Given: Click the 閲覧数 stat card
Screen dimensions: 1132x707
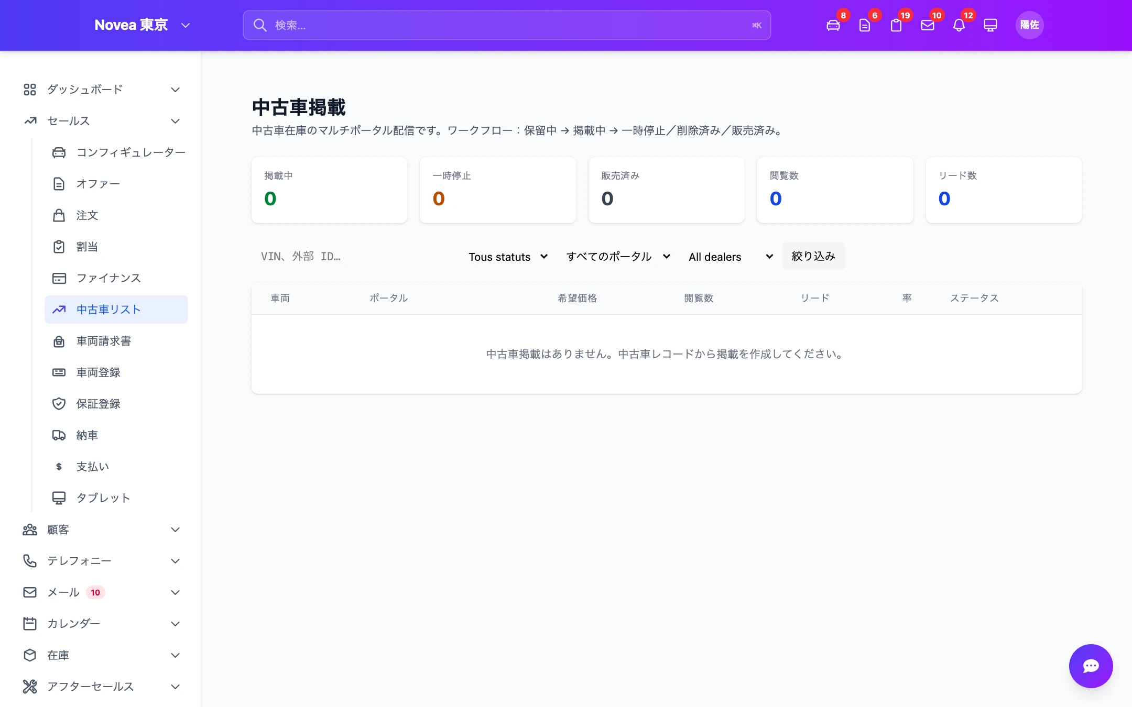Looking at the screenshot, I should pyautogui.click(x=835, y=190).
